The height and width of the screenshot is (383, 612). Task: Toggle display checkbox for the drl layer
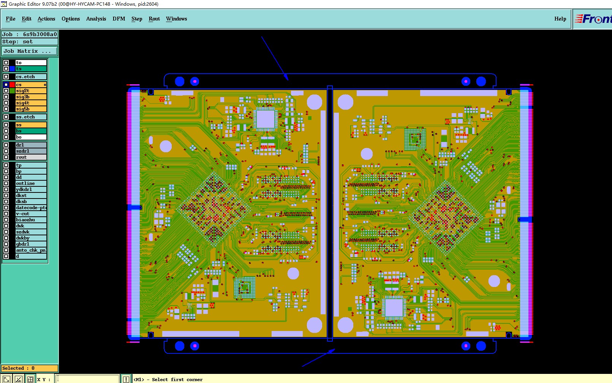pos(6,145)
